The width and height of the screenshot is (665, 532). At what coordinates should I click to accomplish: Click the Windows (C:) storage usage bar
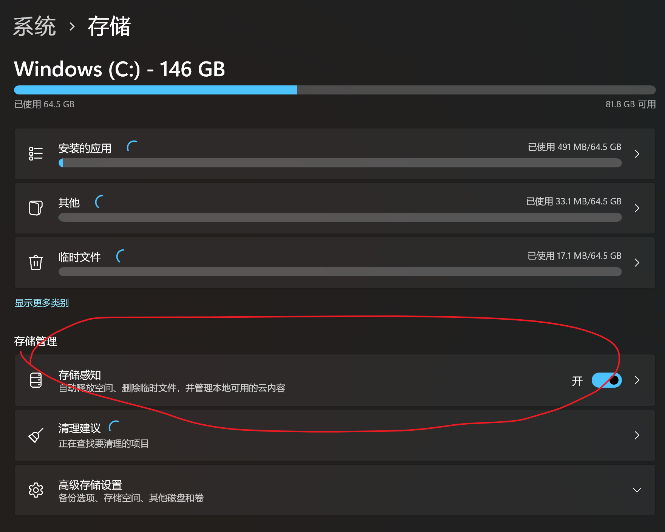click(335, 90)
